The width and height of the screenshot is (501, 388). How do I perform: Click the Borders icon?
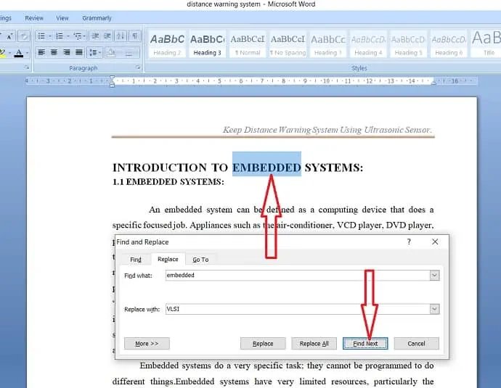pos(129,52)
